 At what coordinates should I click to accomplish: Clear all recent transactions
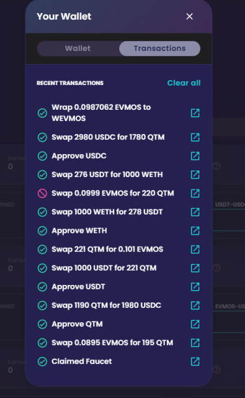click(184, 83)
